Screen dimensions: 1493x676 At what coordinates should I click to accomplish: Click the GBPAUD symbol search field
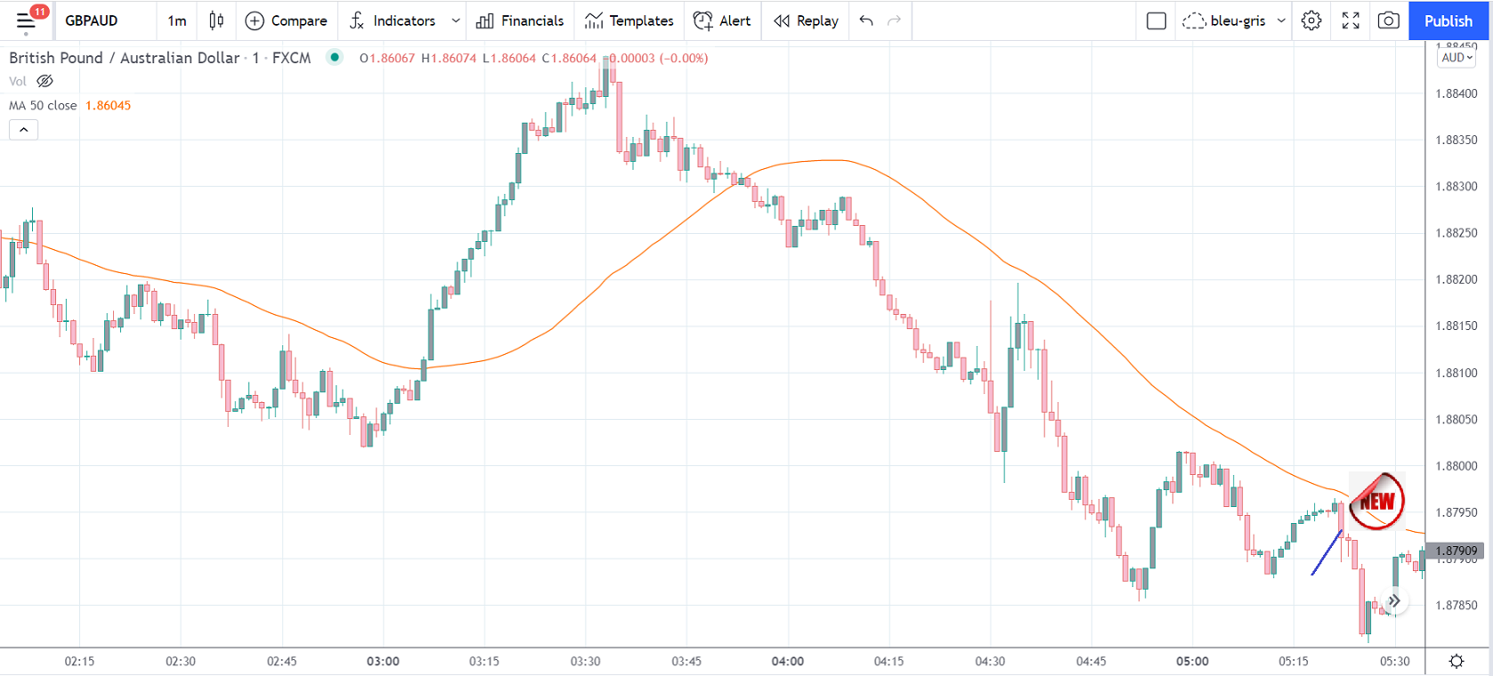click(92, 20)
